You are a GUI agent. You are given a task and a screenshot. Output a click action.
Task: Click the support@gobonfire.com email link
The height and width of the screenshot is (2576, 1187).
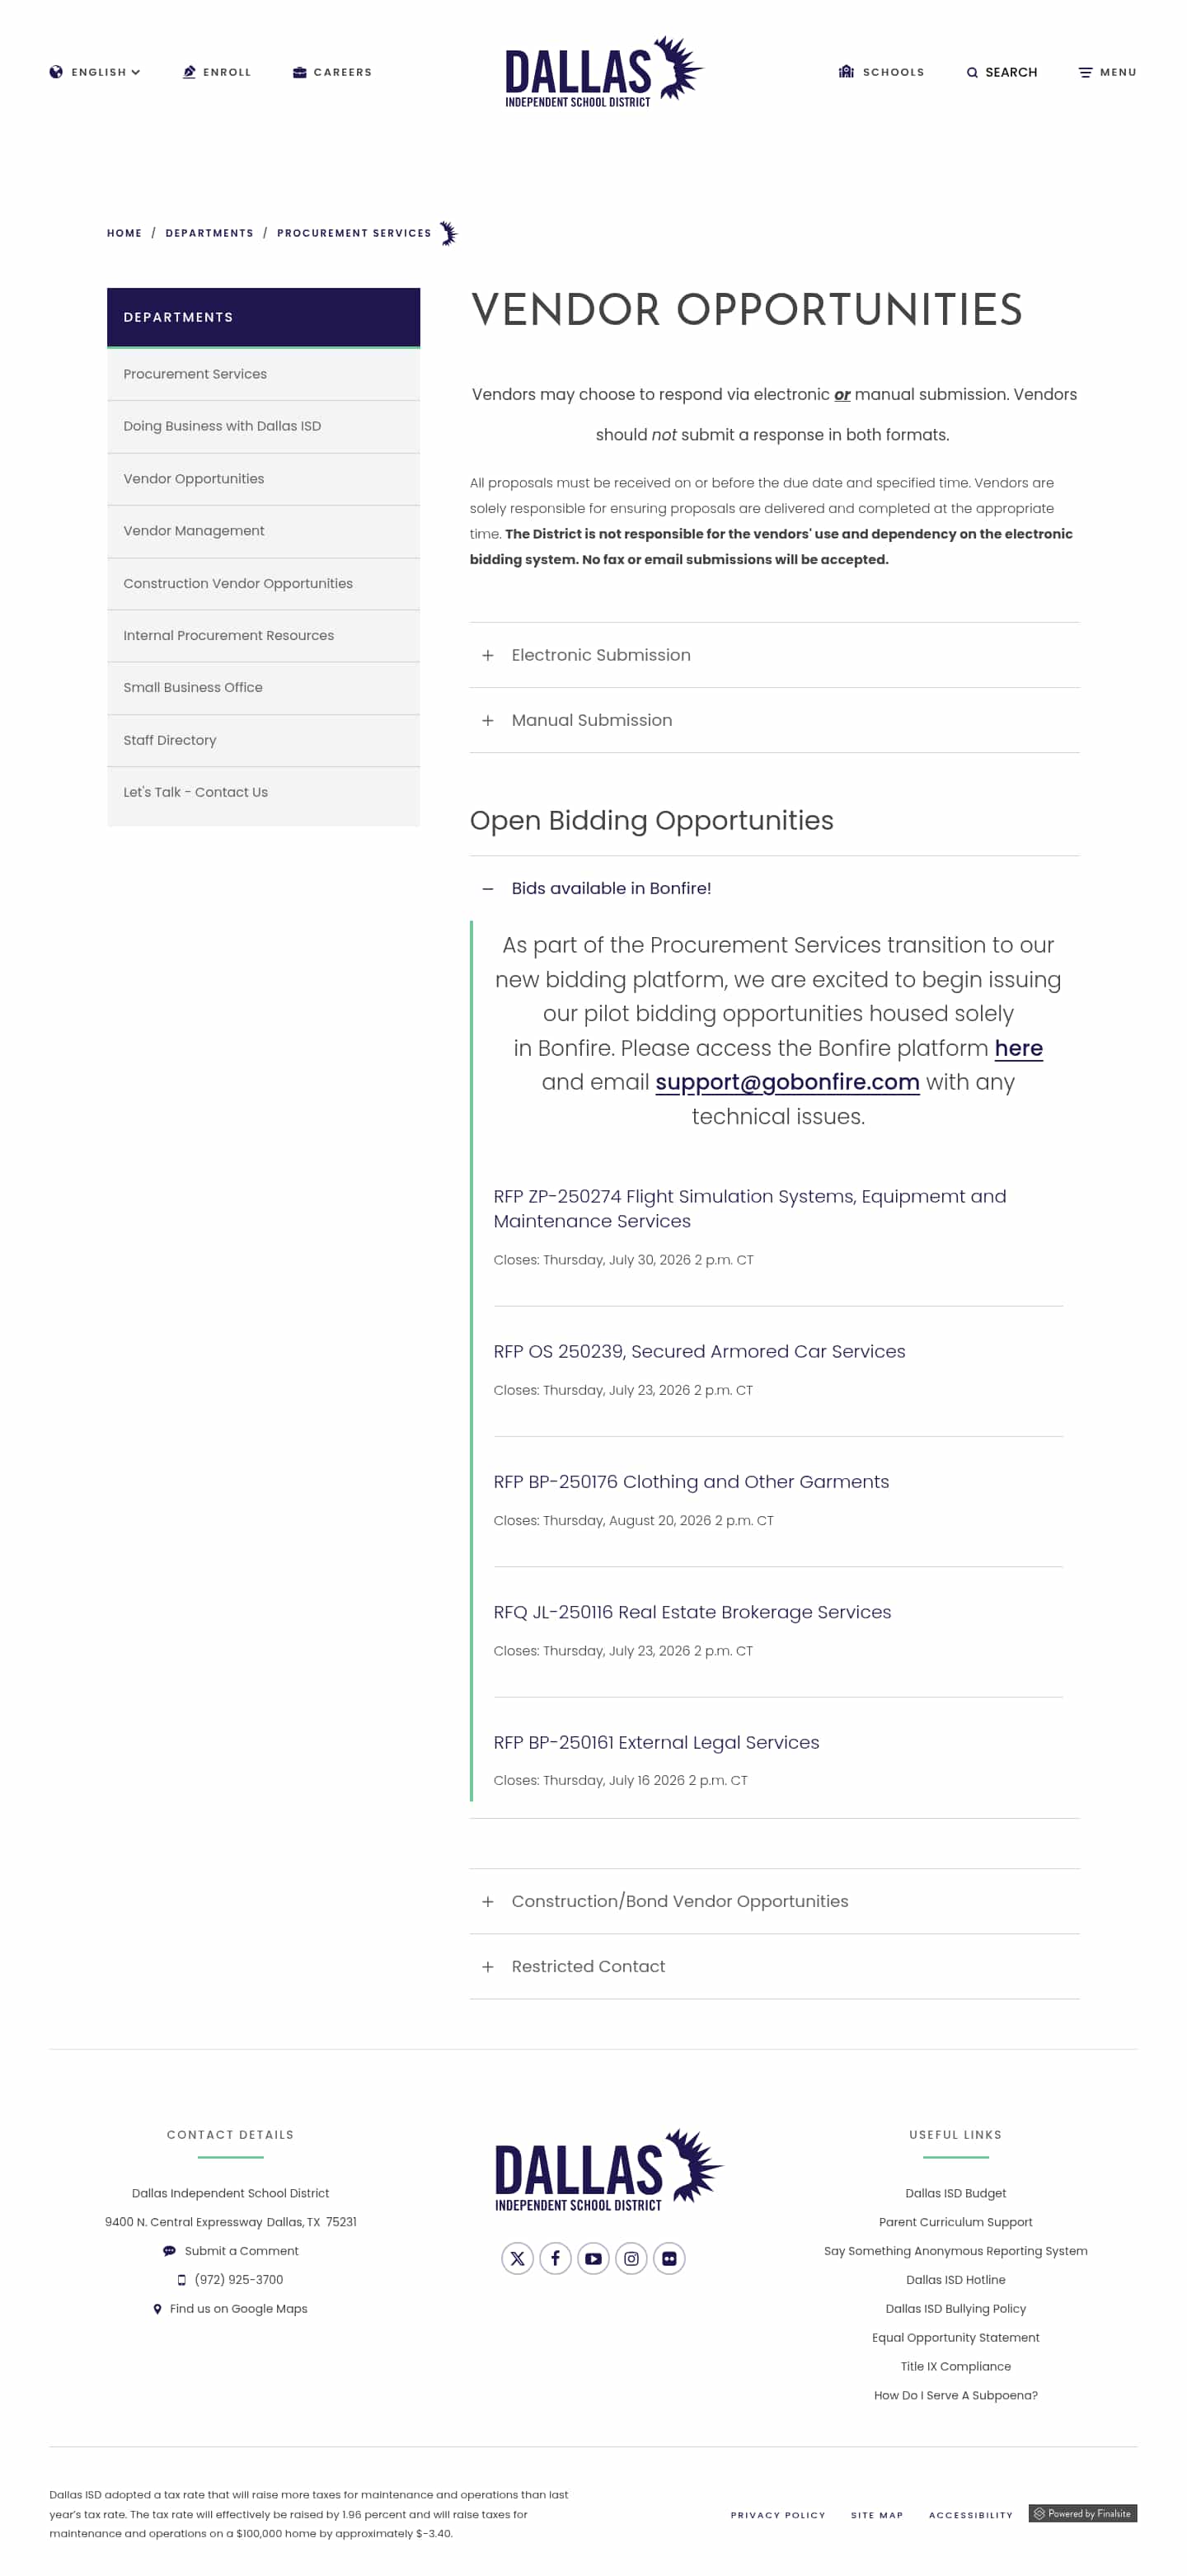tap(786, 1082)
